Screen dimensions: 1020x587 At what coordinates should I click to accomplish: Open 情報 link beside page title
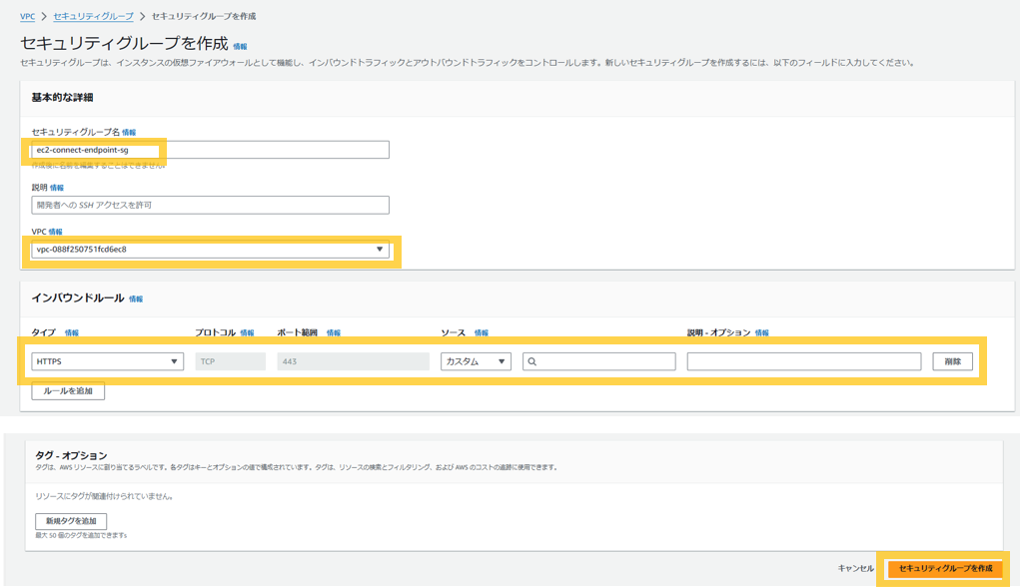click(x=240, y=47)
